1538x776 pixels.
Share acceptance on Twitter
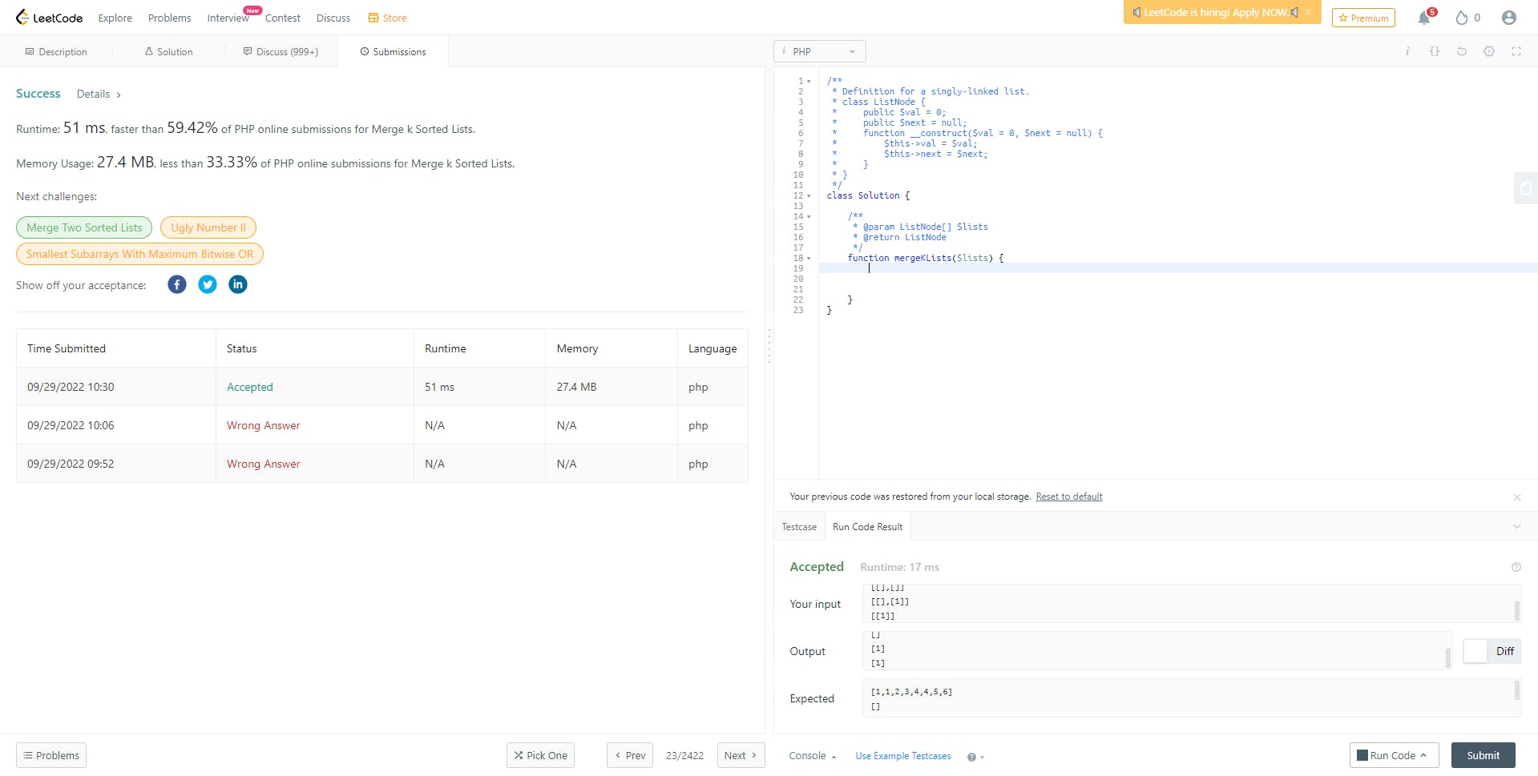coord(208,284)
